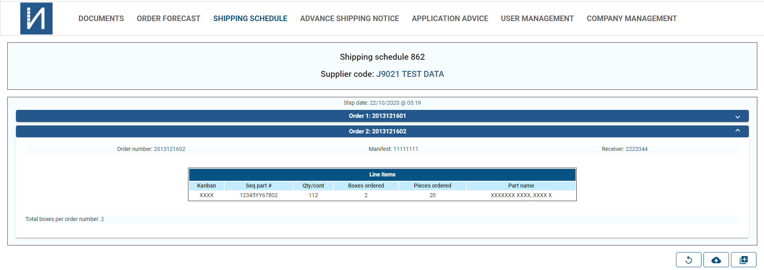The height and width of the screenshot is (270, 764).
Task: Select the Part name column header
Action: tap(521, 186)
